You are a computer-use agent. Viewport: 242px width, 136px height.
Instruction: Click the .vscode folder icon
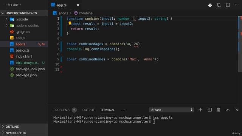coord(12,19)
